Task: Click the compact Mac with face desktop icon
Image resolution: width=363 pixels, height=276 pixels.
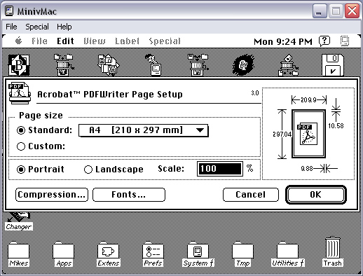Action: 153,65
